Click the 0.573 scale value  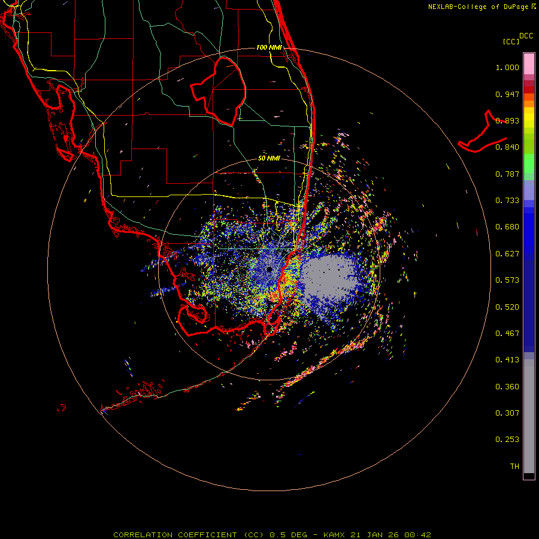[507, 280]
